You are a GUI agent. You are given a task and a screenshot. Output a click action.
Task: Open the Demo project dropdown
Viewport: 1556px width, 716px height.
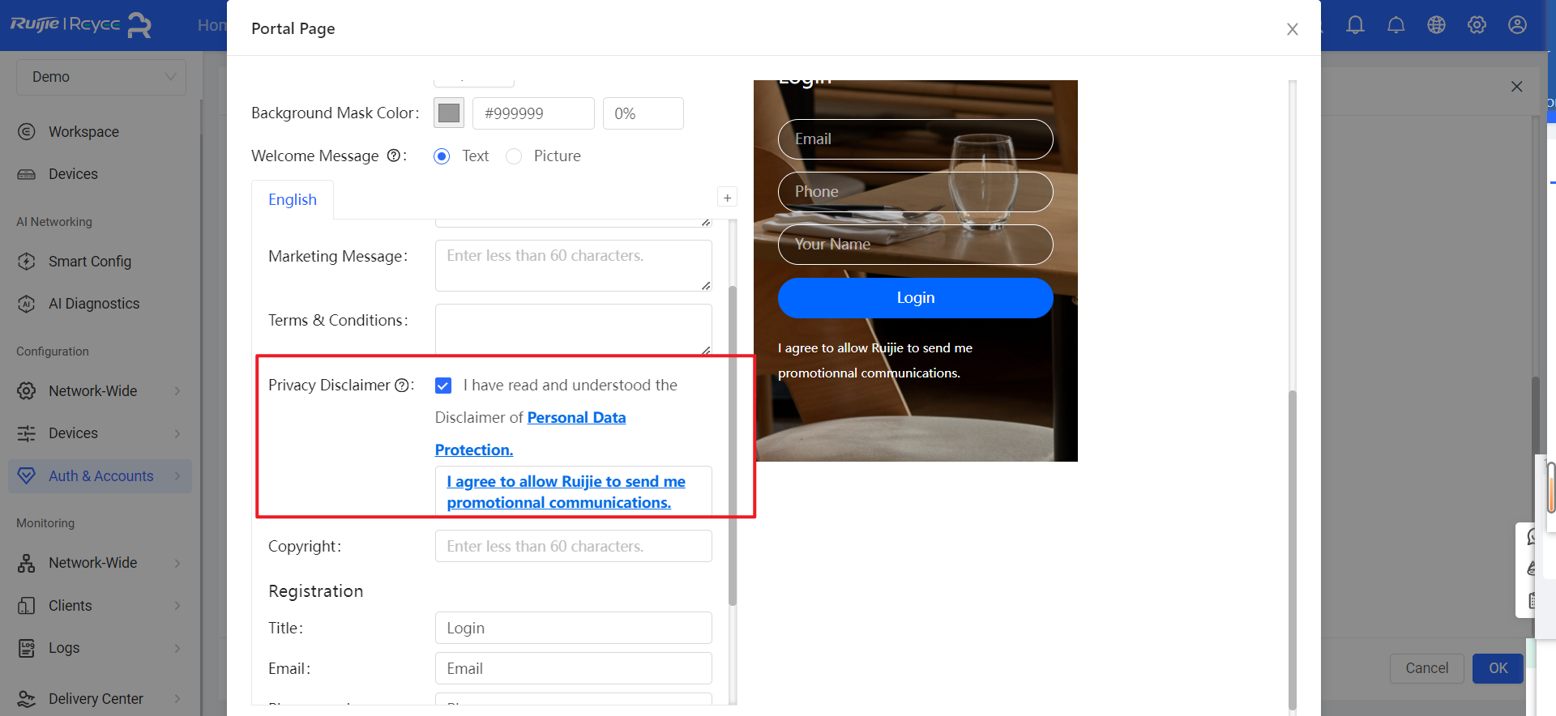101,77
